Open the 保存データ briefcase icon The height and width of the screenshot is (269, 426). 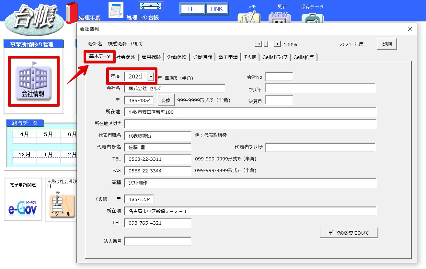click(312, 18)
